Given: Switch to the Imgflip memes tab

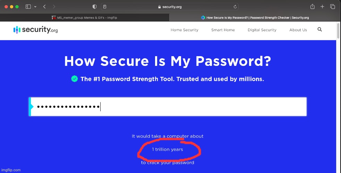Looking at the screenshot, I should 84,18.
